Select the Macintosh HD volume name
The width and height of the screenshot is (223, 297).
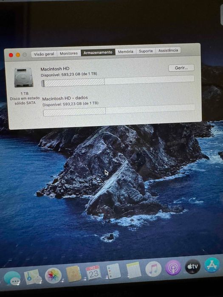[x=55, y=69]
